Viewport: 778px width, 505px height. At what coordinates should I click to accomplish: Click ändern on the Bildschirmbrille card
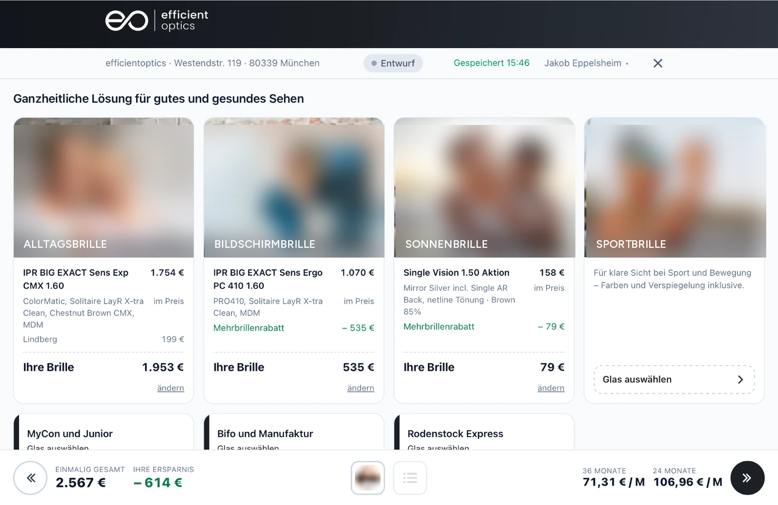361,388
